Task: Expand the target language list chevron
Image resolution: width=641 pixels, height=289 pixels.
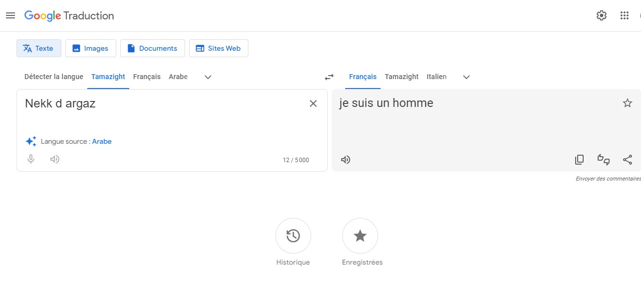Action: pyautogui.click(x=466, y=77)
